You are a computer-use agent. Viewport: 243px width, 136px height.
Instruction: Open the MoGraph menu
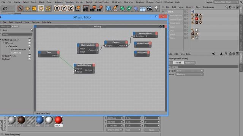pyautogui.click(x=117, y=2)
